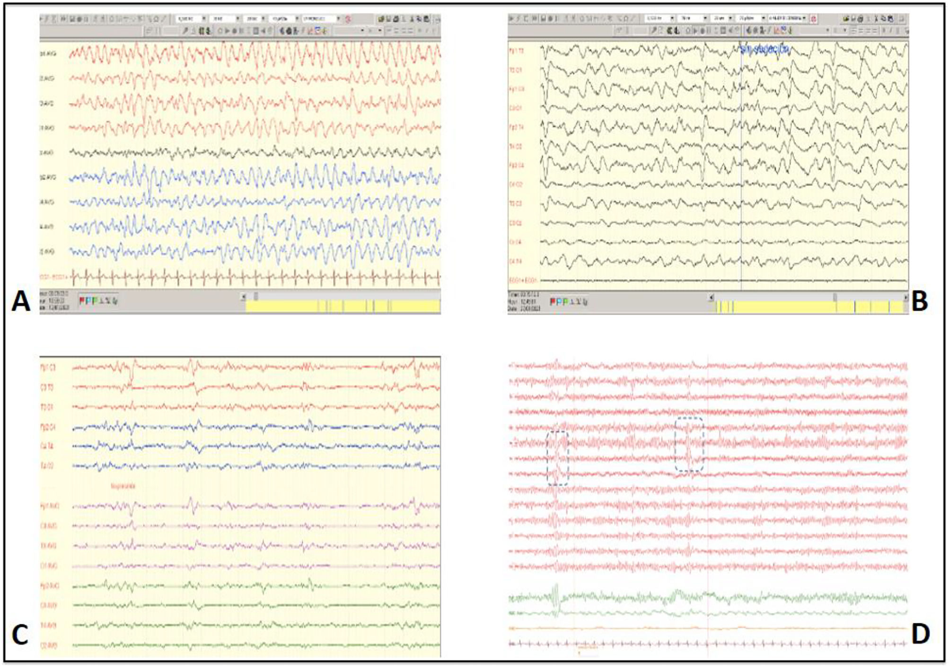Click the blue annotation label in panel B trace
The width and height of the screenshot is (950, 667).
point(765,49)
